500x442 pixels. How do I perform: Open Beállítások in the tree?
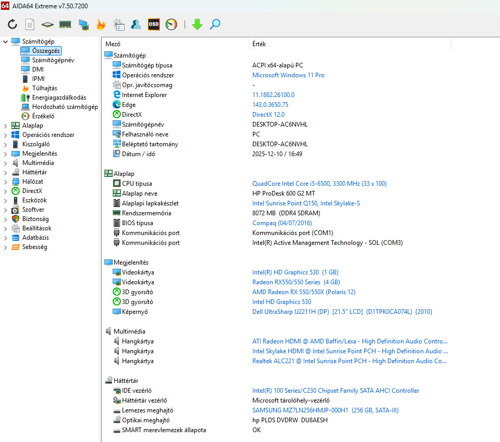pyautogui.click(x=37, y=228)
